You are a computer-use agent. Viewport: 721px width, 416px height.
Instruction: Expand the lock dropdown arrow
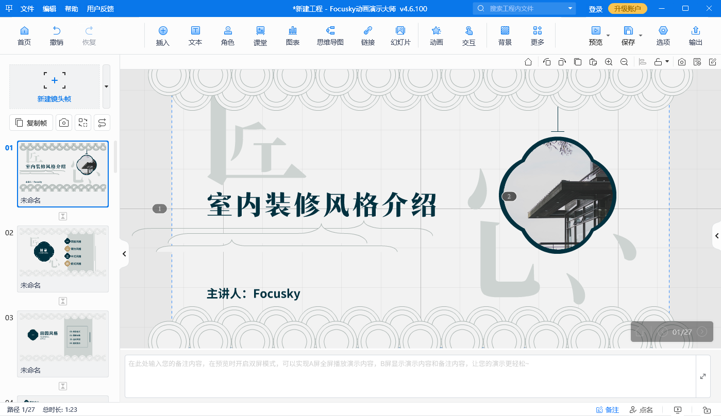(x=667, y=61)
